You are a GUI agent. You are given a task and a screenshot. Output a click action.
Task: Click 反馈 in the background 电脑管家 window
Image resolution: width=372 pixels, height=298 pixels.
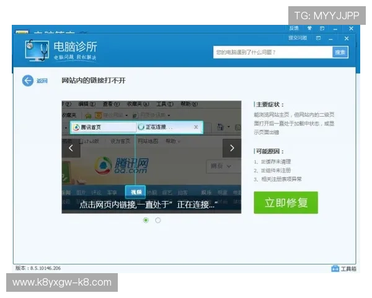click(294, 28)
